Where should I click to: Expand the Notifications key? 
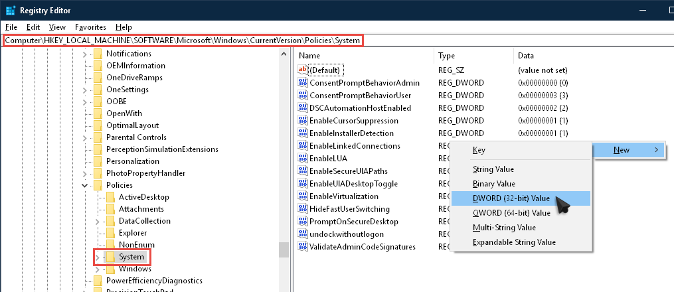coord(85,54)
